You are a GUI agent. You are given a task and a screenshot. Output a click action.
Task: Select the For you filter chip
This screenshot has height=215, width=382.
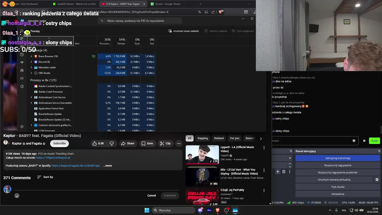[235, 138]
